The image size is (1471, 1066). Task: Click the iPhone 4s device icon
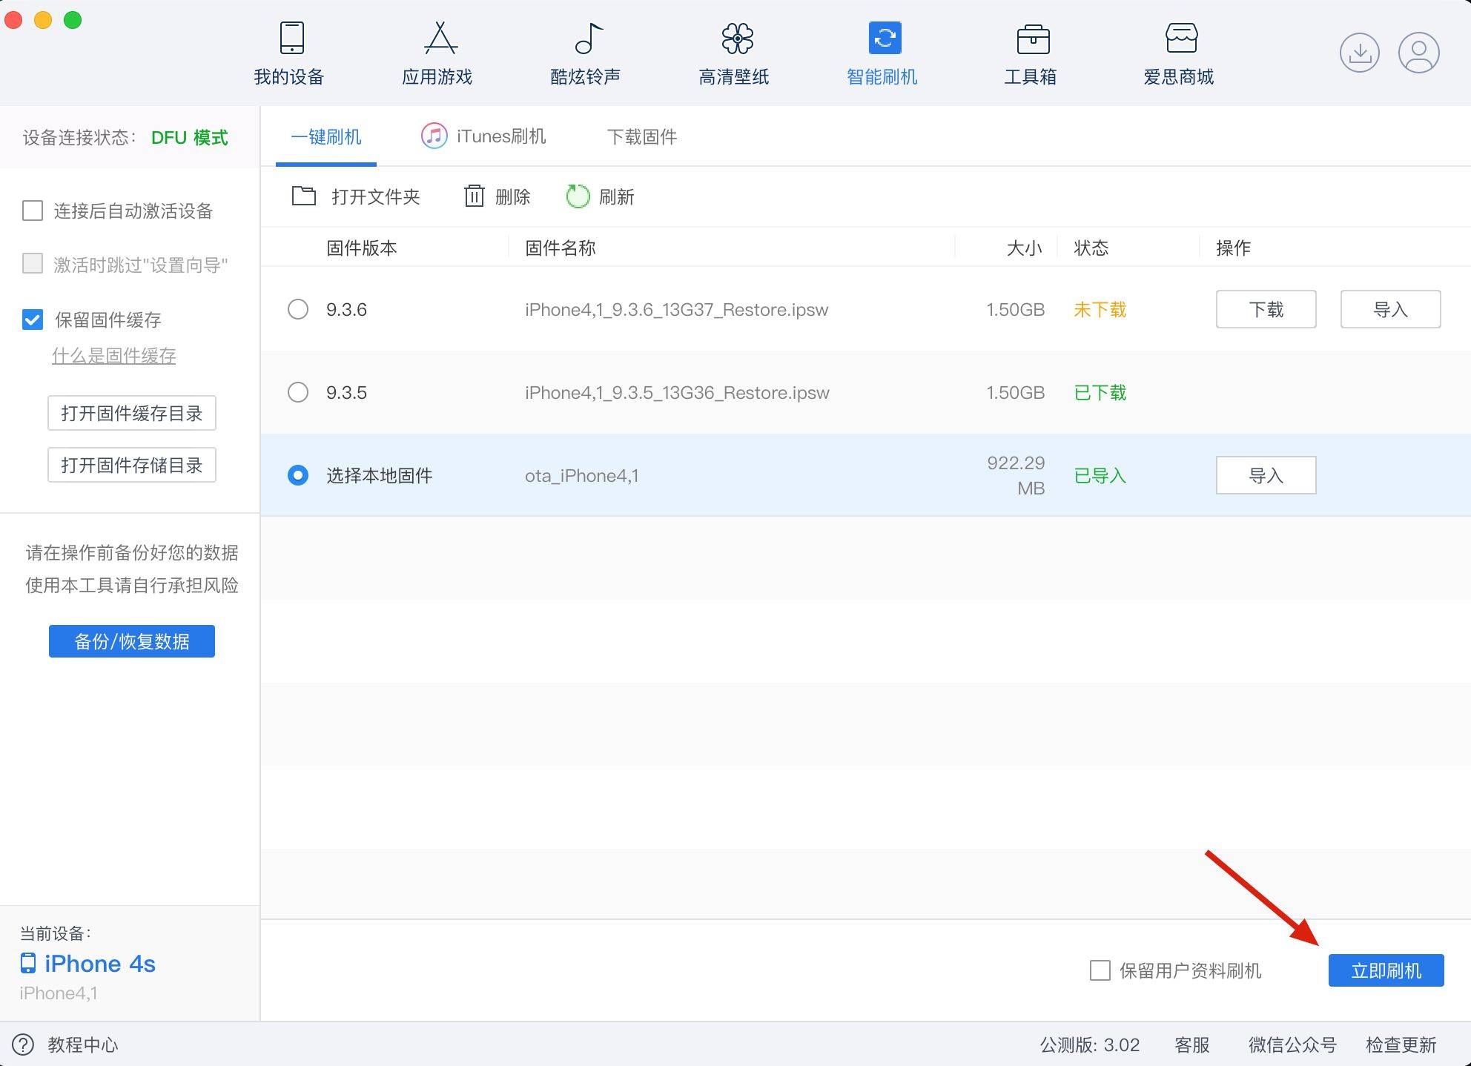(28, 963)
